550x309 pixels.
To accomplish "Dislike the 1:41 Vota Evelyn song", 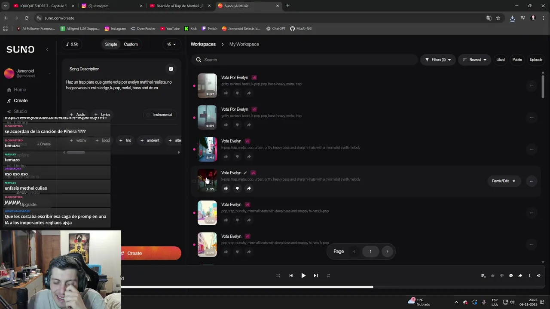I will pyautogui.click(x=237, y=157).
